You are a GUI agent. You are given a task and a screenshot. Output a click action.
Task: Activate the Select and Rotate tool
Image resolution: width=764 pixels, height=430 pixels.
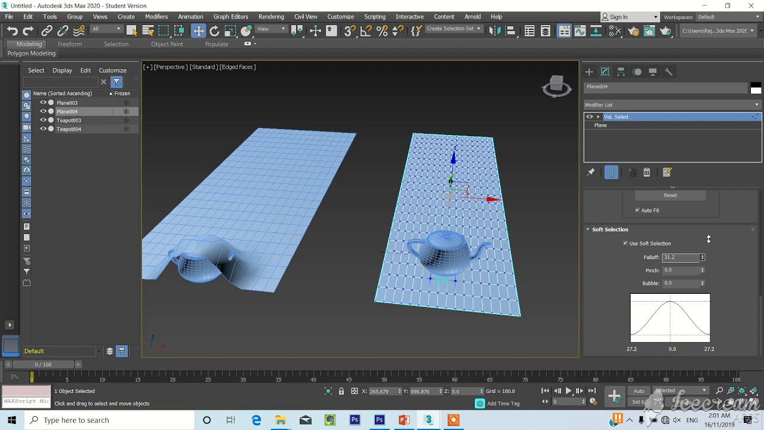214,31
